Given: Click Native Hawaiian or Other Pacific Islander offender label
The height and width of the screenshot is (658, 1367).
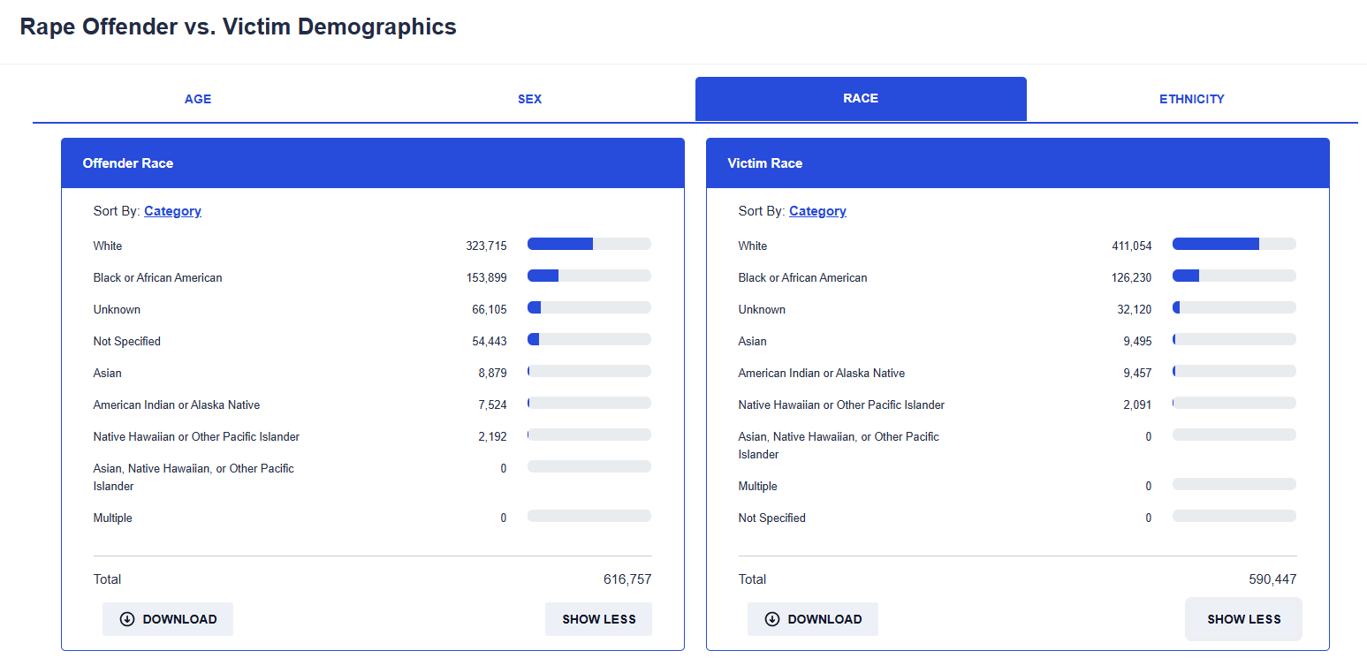Looking at the screenshot, I should coord(196,436).
